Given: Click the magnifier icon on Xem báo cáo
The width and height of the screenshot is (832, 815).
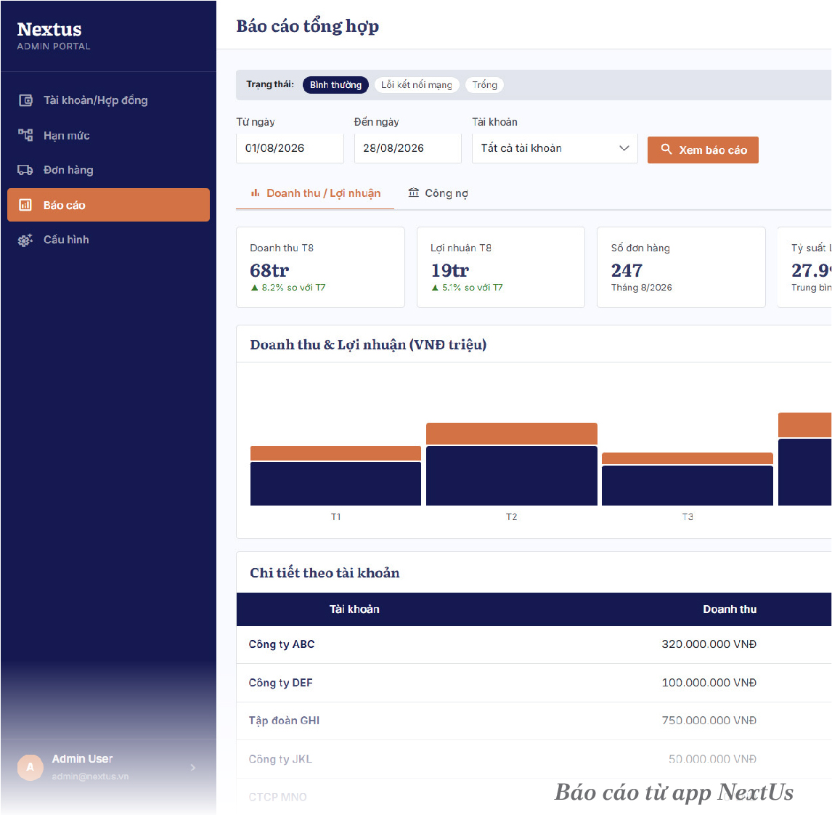Looking at the screenshot, I should pyautogui.click(x=666, y=149).
